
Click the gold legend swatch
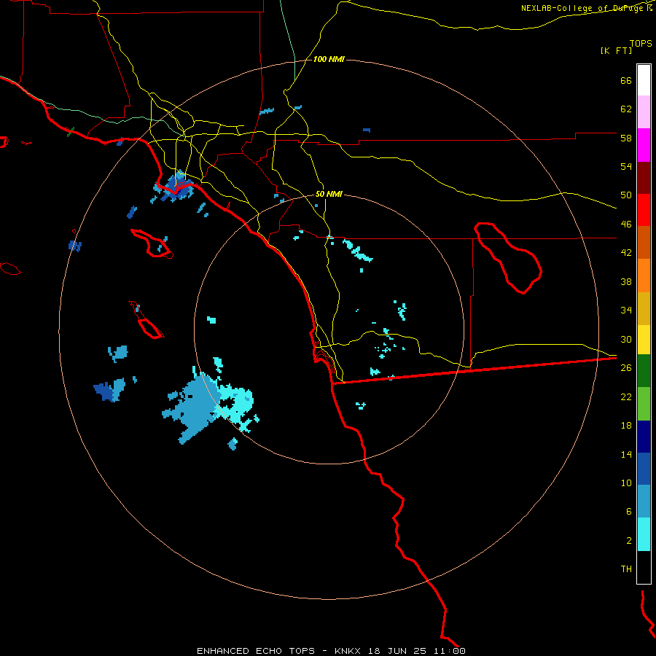tap(644, 308)
